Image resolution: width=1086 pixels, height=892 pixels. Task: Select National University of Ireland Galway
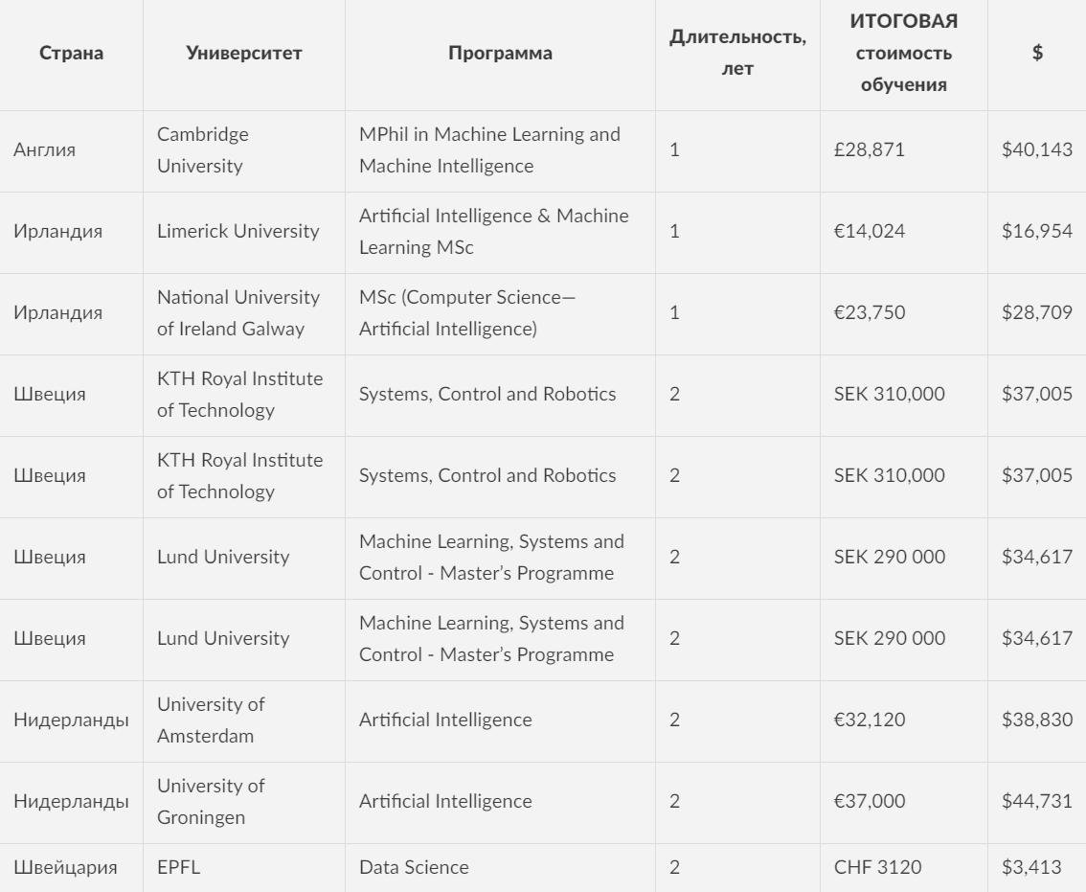click(238, 313)
